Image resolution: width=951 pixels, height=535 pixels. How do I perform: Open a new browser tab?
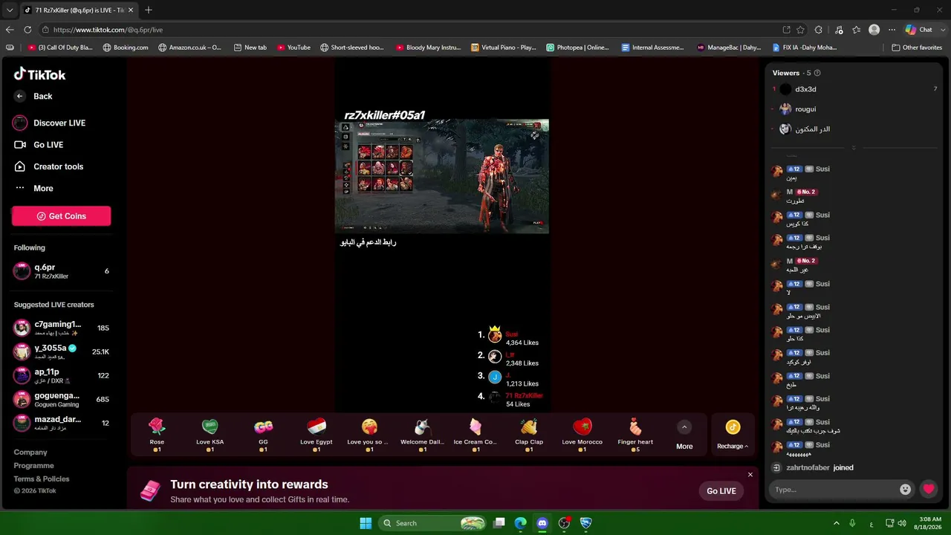tap(149, 10)
